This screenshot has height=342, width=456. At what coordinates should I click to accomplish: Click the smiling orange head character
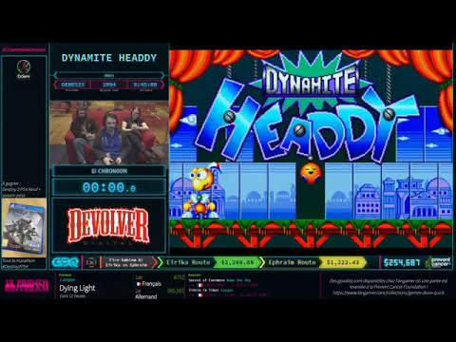(311, 173)
